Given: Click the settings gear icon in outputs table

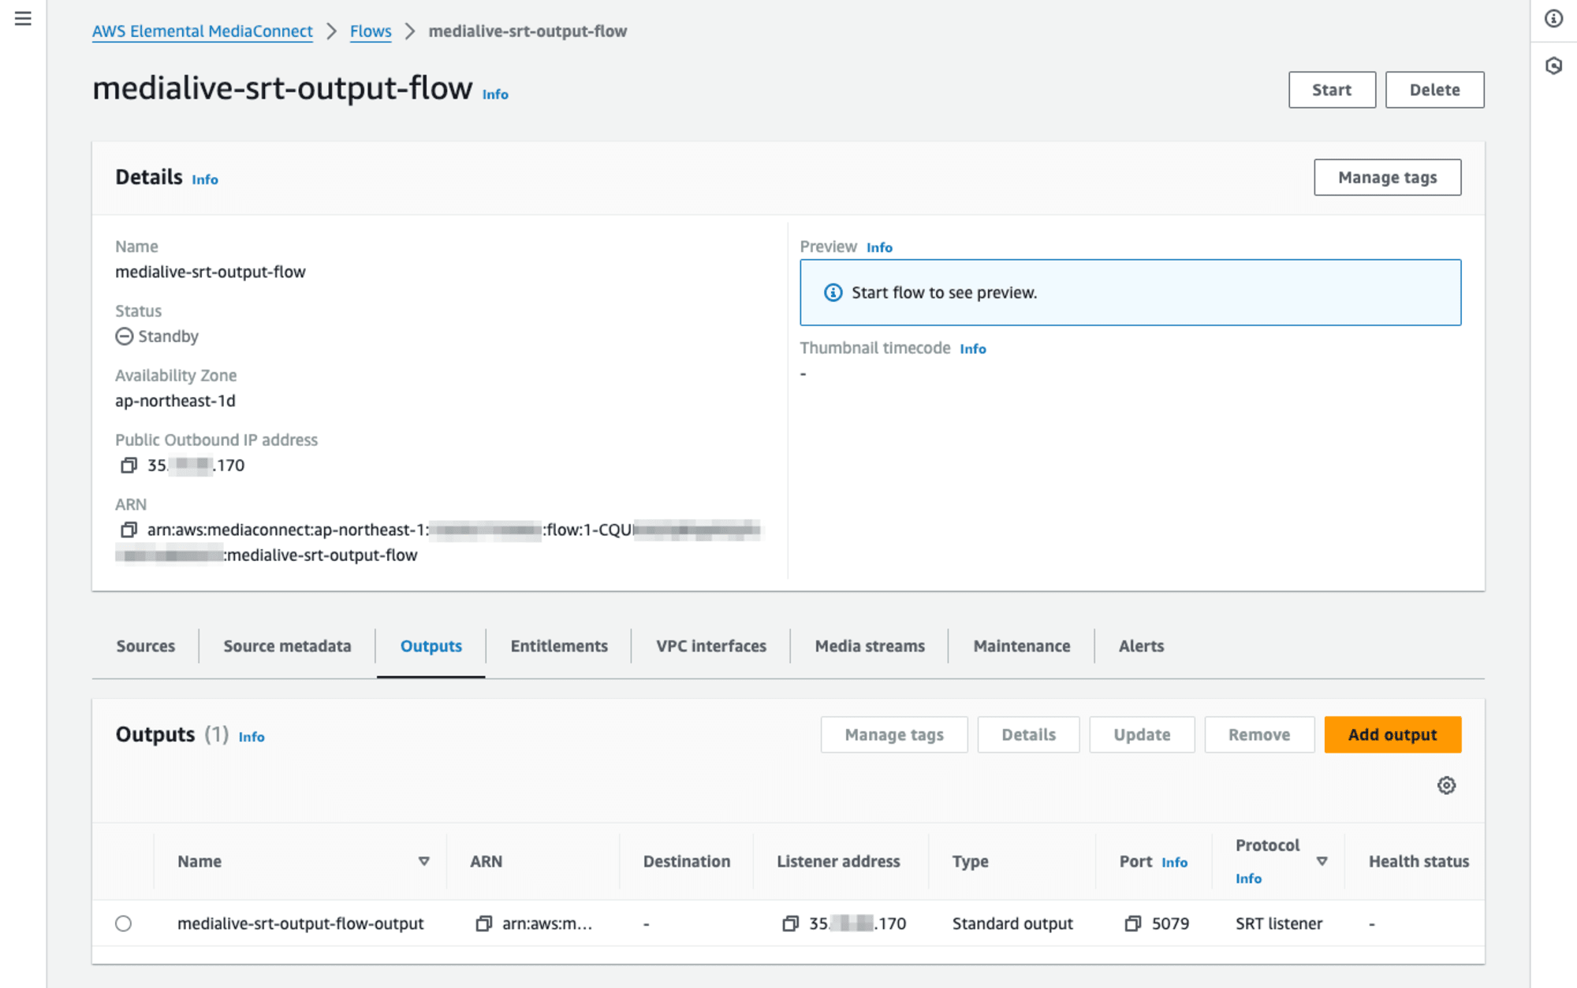Looking at the screenshot, I should 1446,786.
